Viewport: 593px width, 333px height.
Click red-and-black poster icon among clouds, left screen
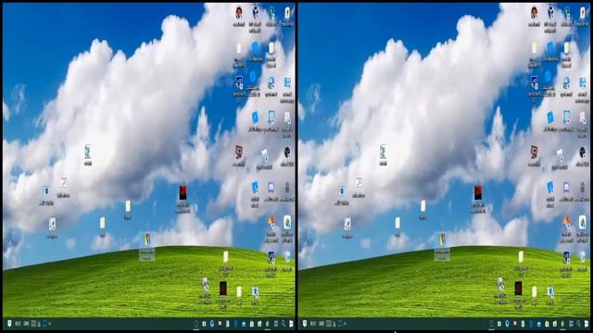(183, 192)
